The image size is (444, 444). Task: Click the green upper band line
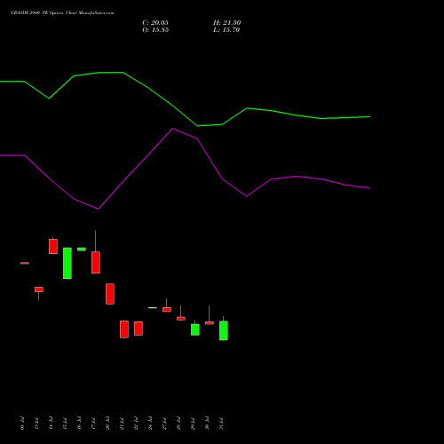coord(185,99)
